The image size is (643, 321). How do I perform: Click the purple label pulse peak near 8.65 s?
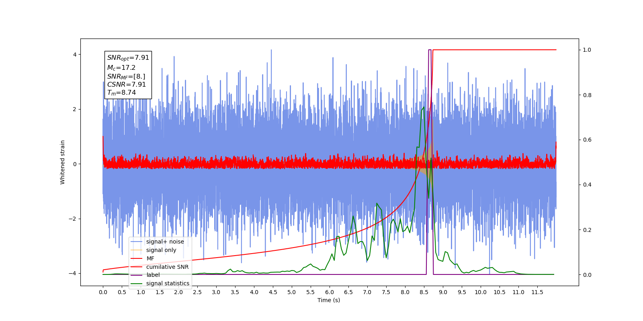430,50
